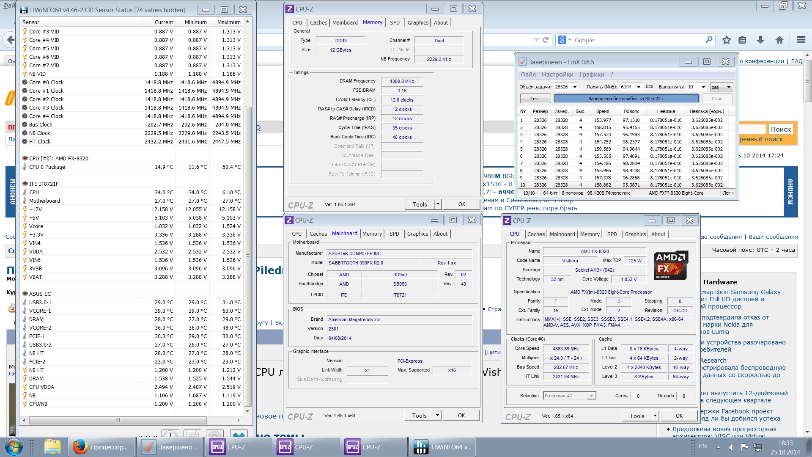This screenshot has height=457, width=812.
Task: Open Processor #1 selection combo box
Action: point(569,396)
